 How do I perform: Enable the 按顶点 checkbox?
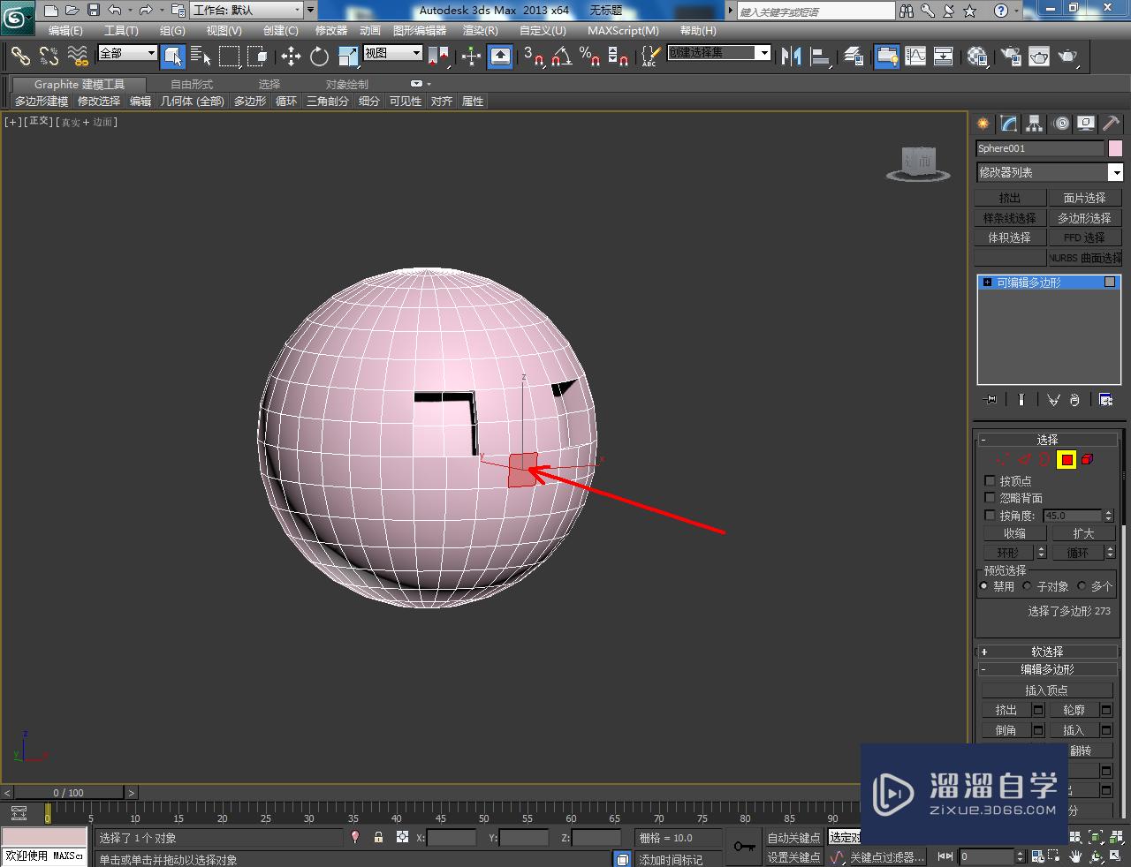pyautogui.click(x=990, y=481)
